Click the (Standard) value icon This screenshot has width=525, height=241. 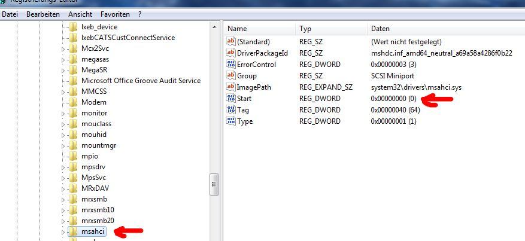point(231,42)
